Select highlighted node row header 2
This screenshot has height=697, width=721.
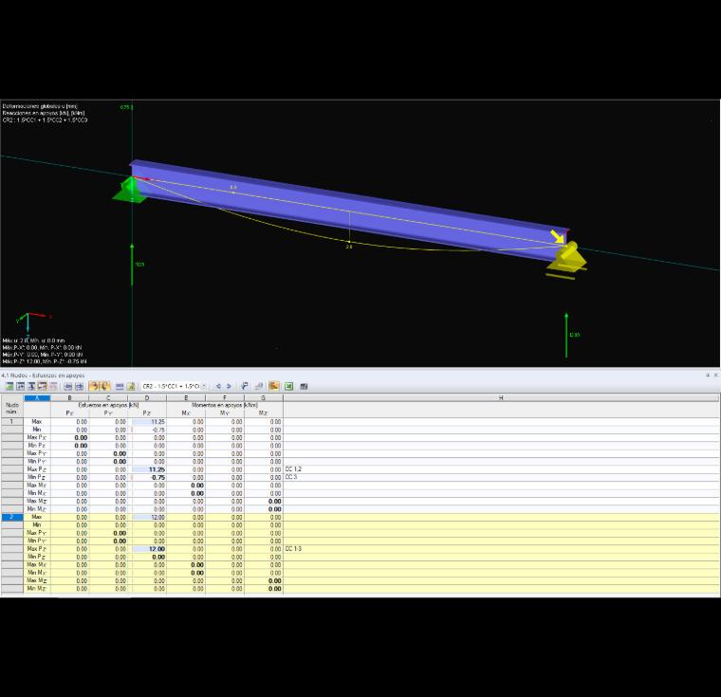point(11,517)
